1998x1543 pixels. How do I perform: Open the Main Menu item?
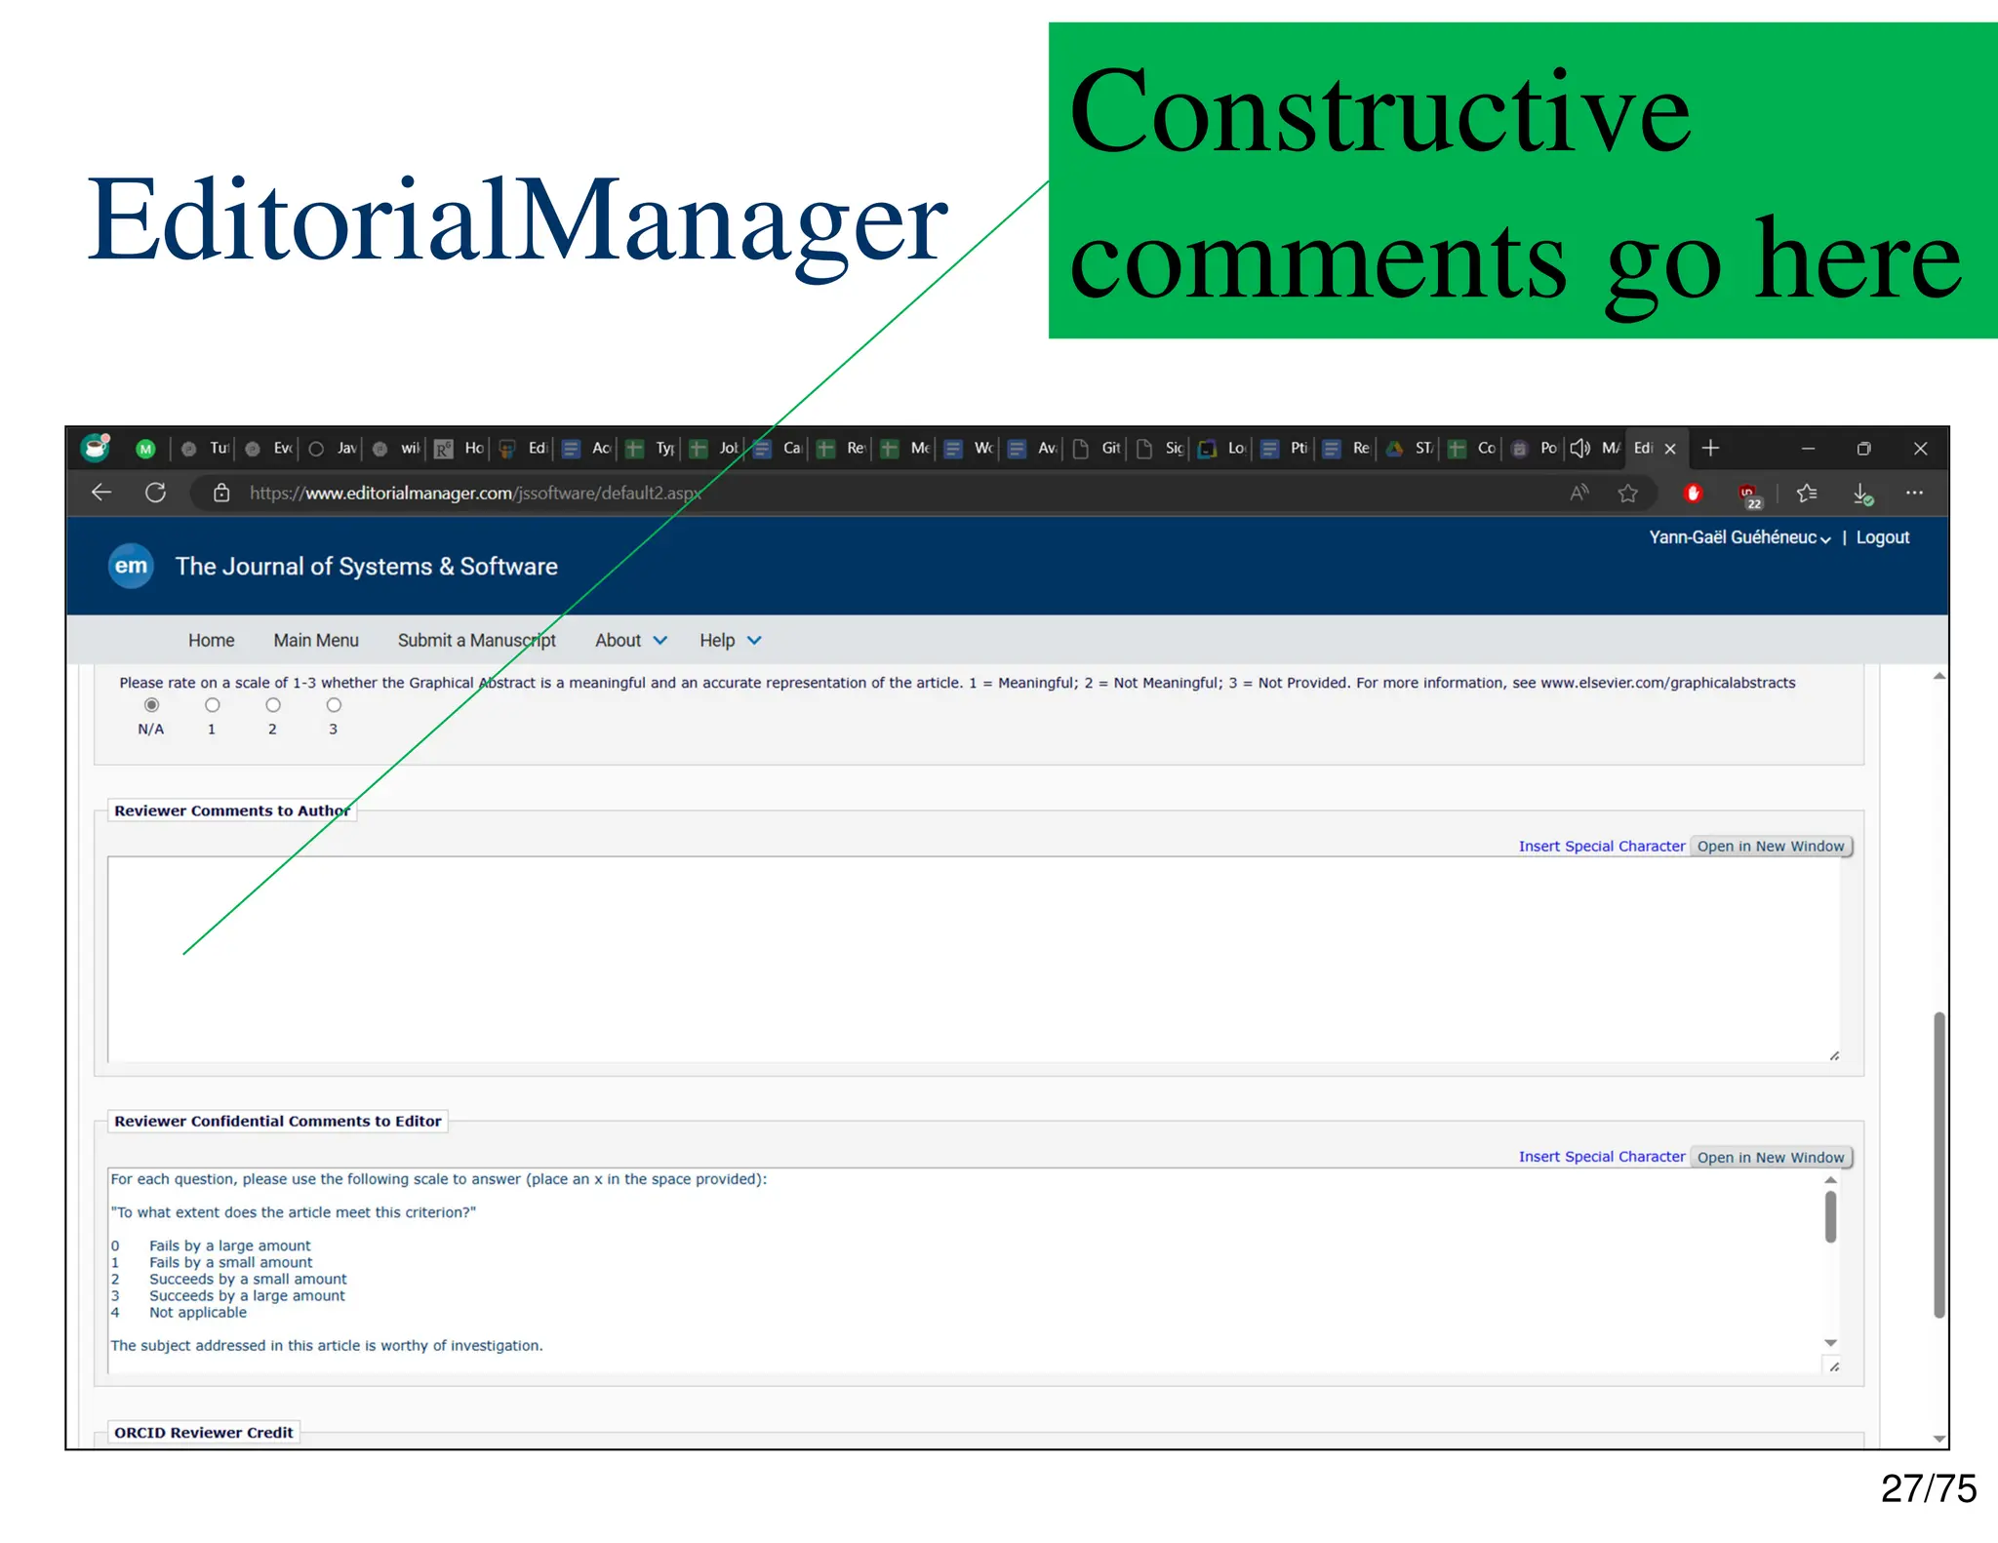pos(316,640)
